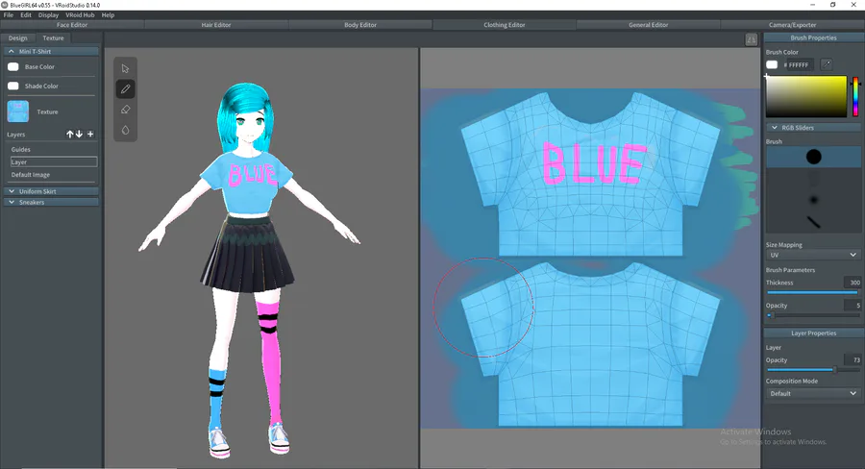The image size is (865, 469).
Task: Choose the faint square brush preset
Action: pos(814,178)
